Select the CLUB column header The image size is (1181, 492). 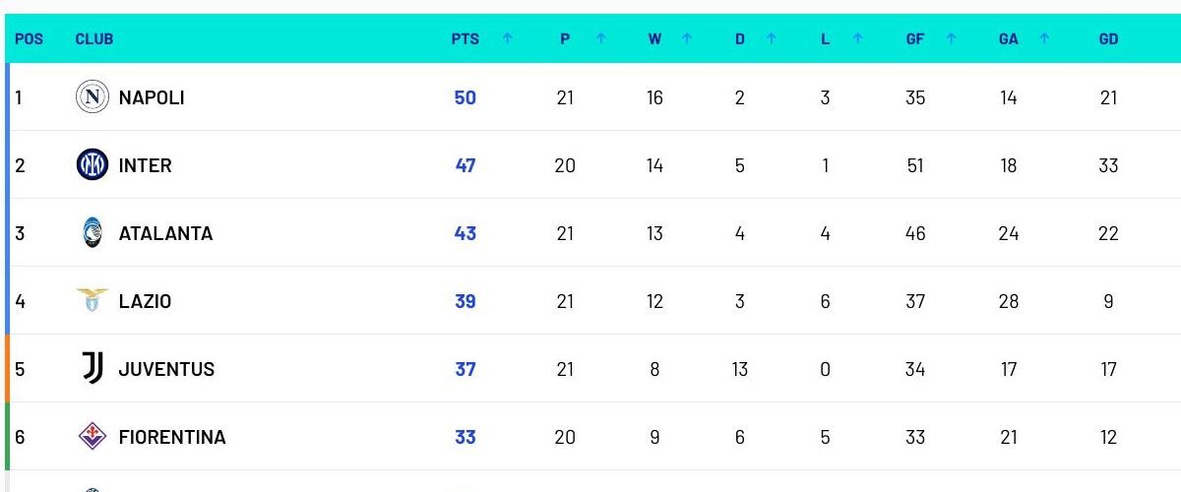click(94, 39)
